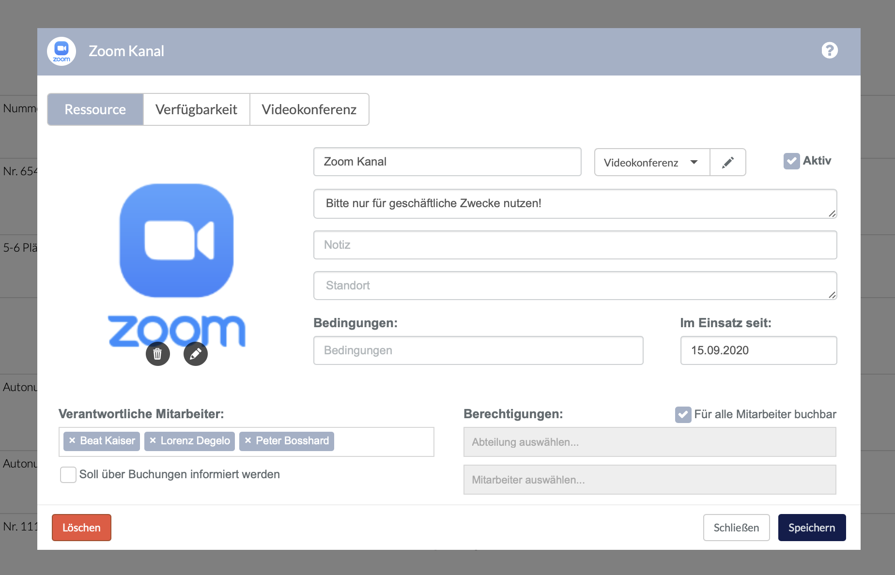Click the Berechtigungen heading
Screen dimensions: 895x575
tap(513, 414)
